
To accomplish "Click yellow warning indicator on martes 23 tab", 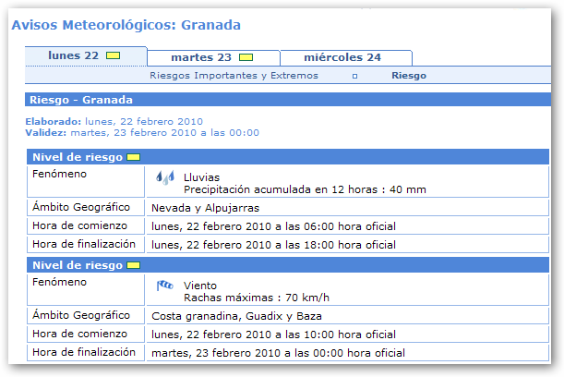I will click(246, 58).
